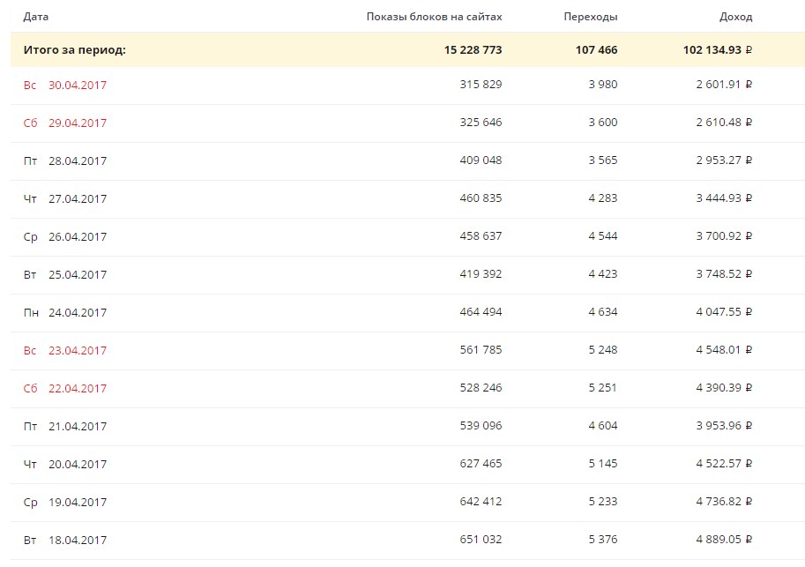Click income value 3 444.93 ₽
The image size is (805, 567).
coord(724,198)
